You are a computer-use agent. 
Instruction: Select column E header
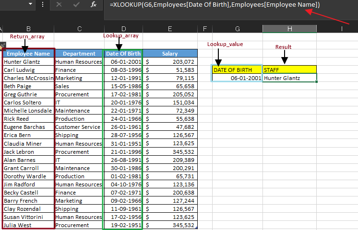(170, 29)
